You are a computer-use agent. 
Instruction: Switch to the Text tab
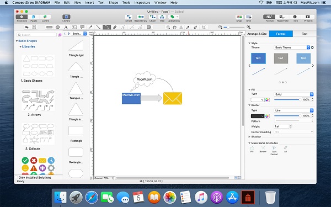305,34
